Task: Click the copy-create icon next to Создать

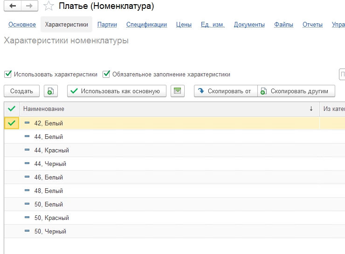Action: click(x=51, y=91)
